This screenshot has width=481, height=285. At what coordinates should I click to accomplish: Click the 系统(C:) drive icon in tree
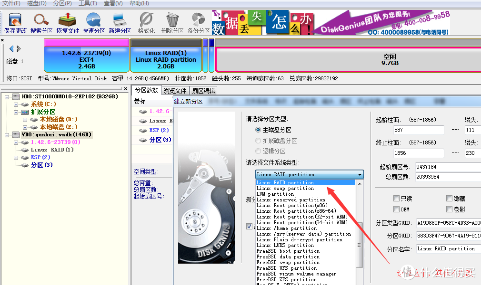click(x=25, y=104)
